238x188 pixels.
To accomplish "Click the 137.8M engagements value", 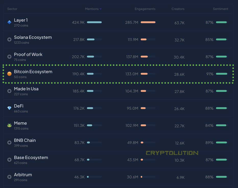I will 132,57.
